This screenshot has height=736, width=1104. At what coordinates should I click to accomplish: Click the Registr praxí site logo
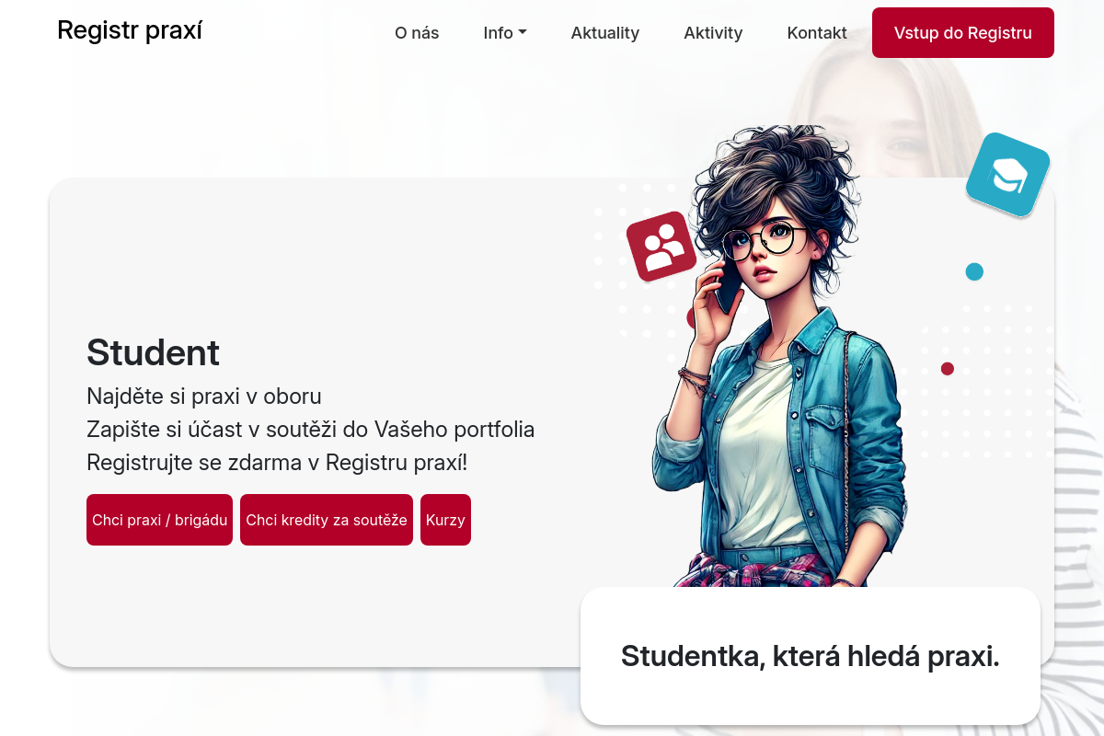pyautogui.click(x=130, y=30)
